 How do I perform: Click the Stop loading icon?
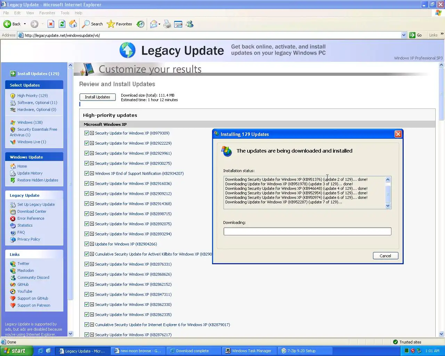[x=51, y=24]
